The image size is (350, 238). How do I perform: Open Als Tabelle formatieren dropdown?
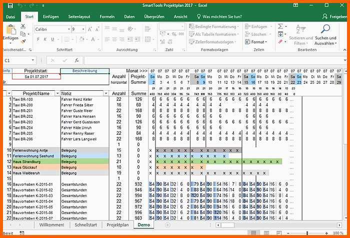[214, 34]
